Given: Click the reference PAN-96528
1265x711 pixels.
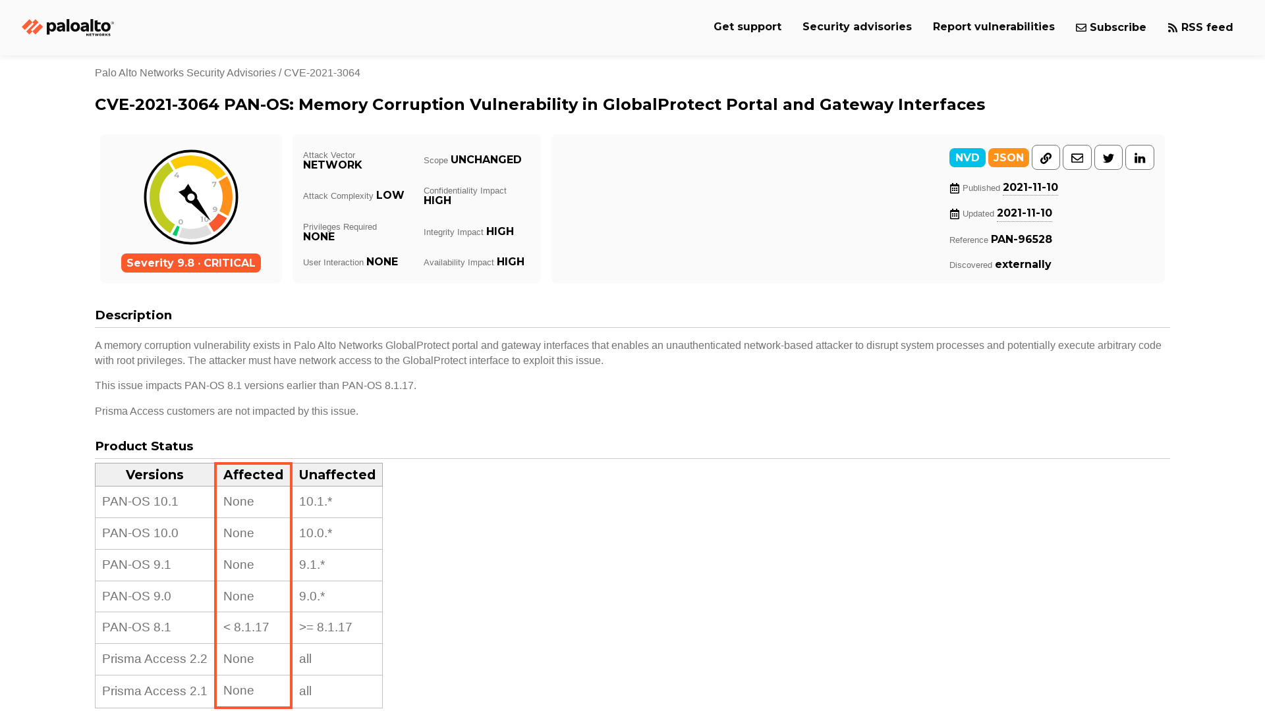Looking at the screenshot, I should 1021,240.
